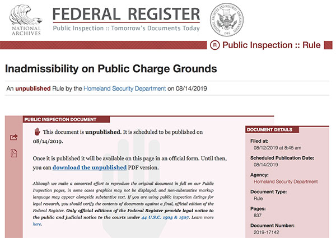The width and height of the screenshot is (336, 238).
Task: Follow the 'here' learn more link
Action: click(x=37, y=223)
